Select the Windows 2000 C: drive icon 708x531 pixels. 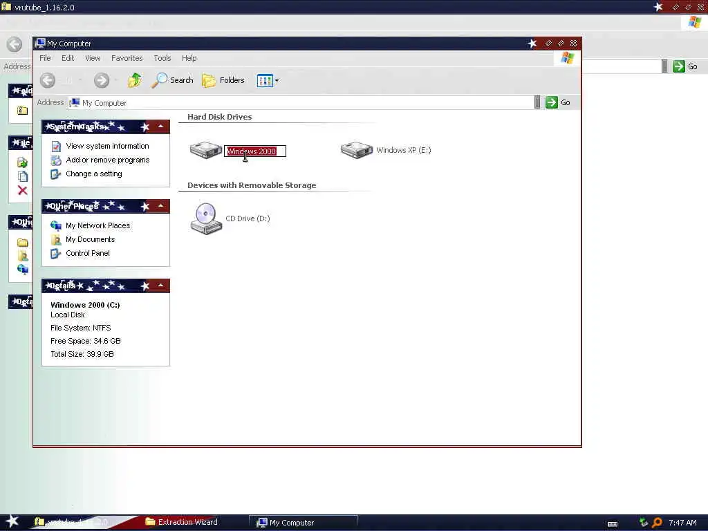(206, 150)
